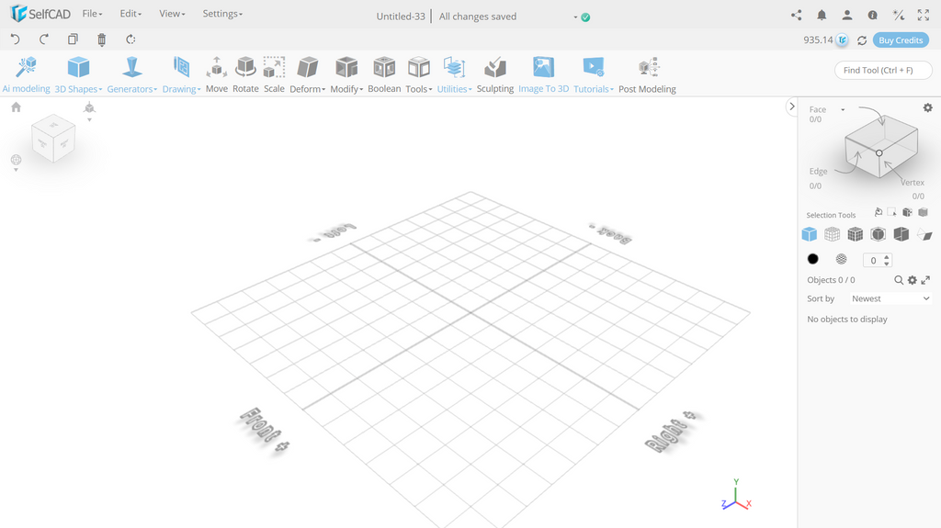The width and height of the screenshot is (941, 528).
Task: Click the info icon in header
Action: [873, 15]
